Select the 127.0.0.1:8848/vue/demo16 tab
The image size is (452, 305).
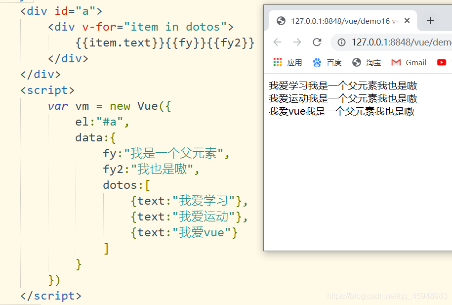coord(343,21)
